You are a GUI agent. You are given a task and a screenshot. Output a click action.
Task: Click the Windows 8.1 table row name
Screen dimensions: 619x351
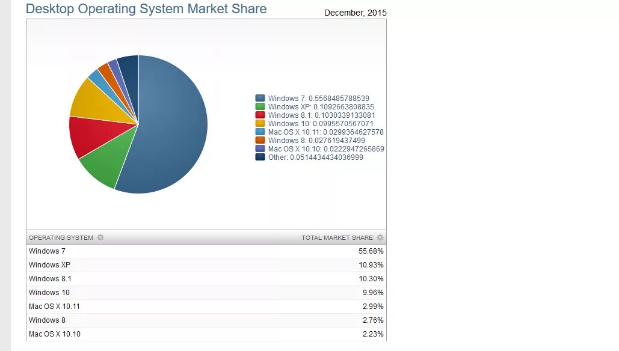[50, 279]
